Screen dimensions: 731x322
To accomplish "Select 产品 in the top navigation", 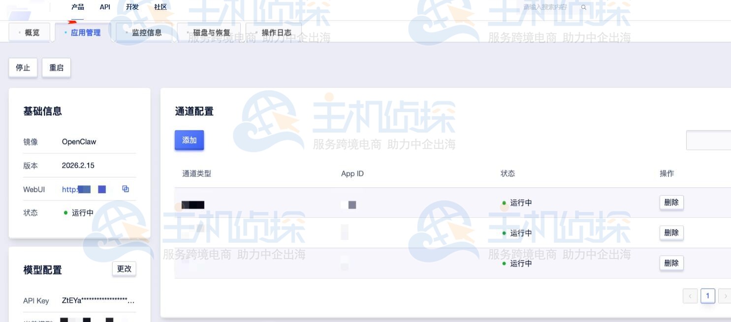I will point(77,7).
